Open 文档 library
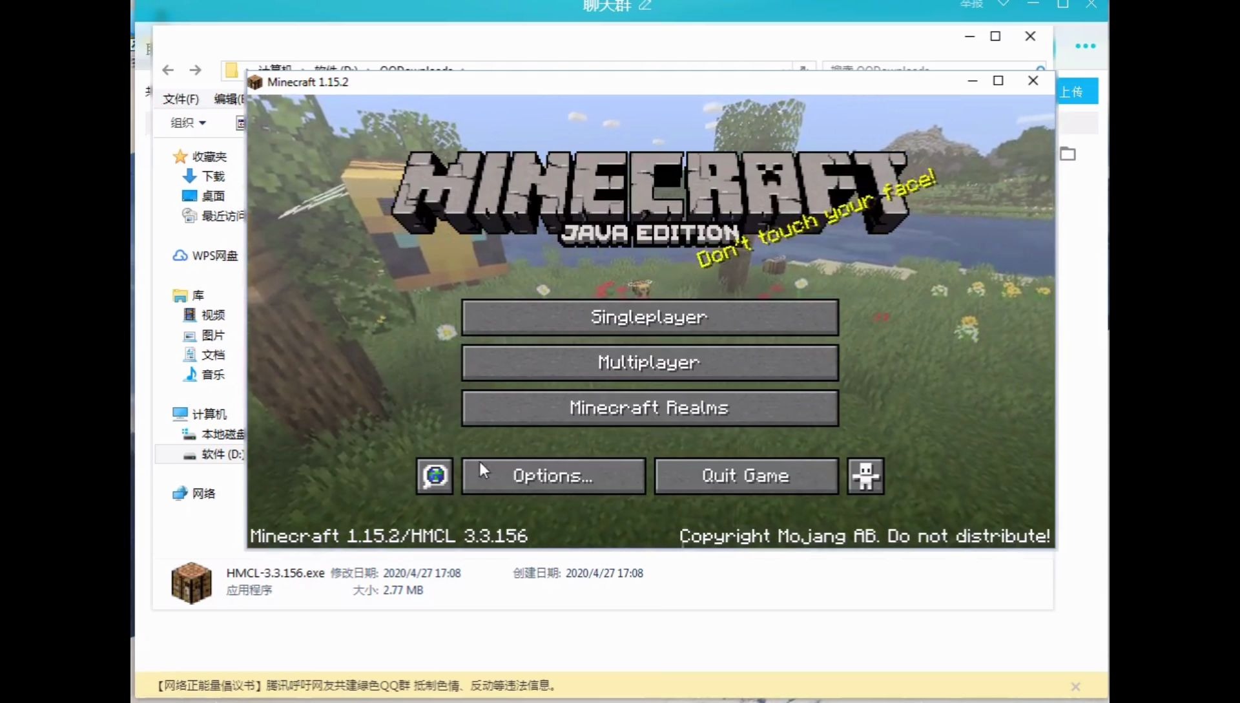Viewport: 1240px width, 703px height. (213, 355)
